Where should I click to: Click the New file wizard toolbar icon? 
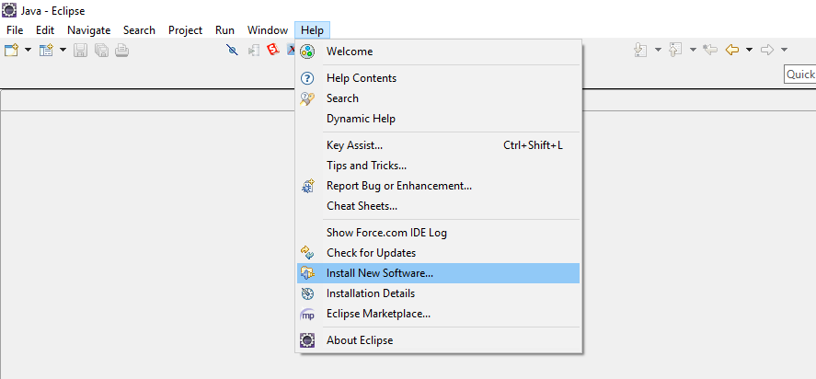[x=11, y=50]
